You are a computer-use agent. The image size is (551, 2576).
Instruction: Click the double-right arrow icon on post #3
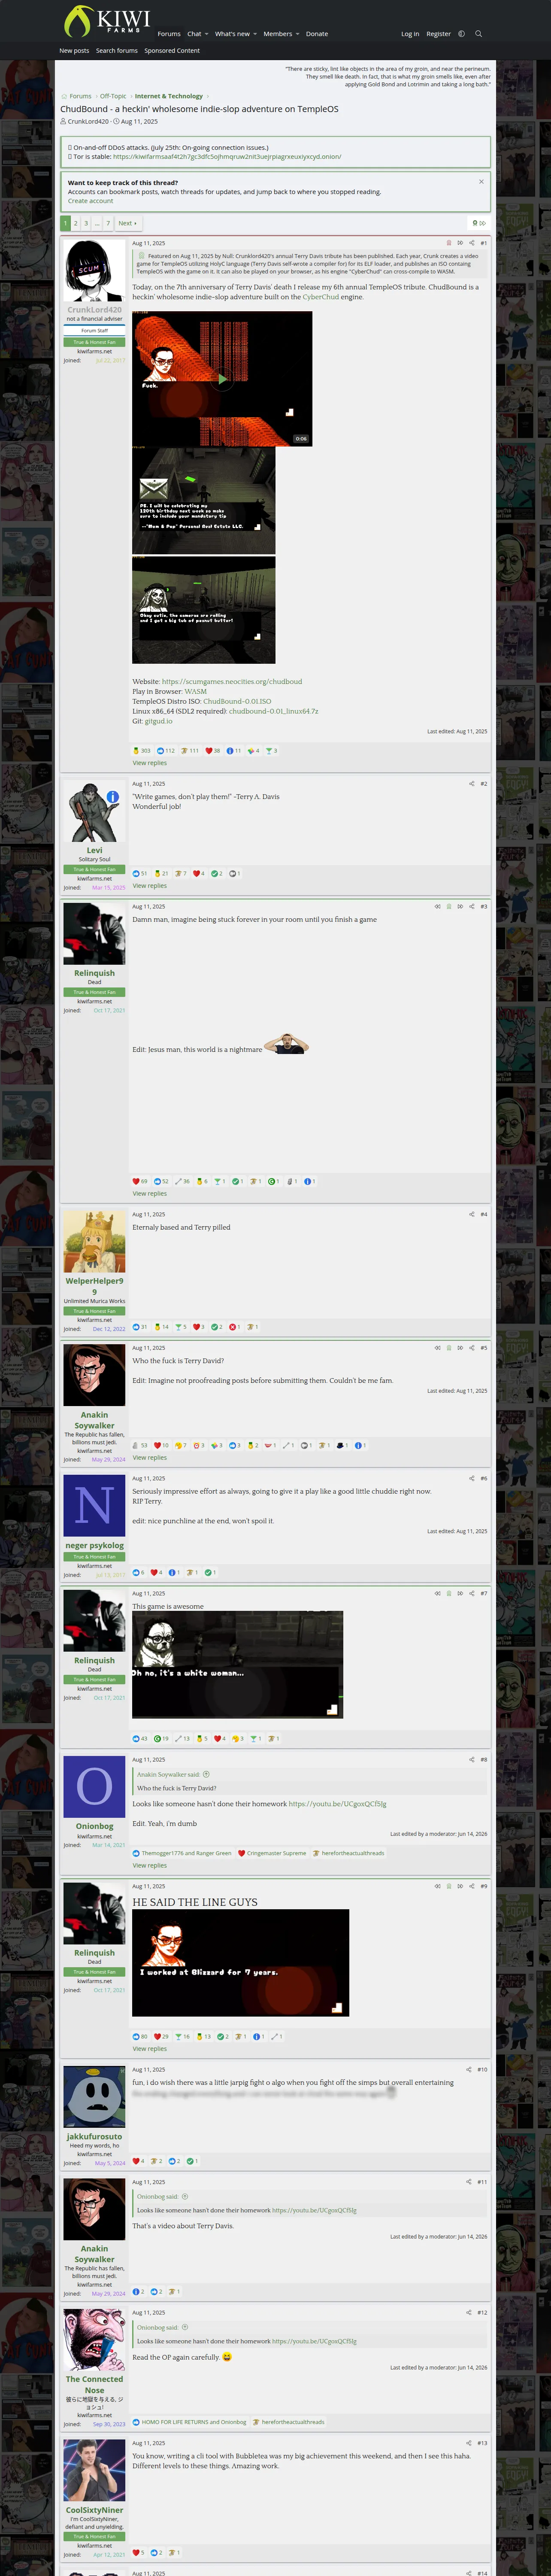[x=460, y=907]
